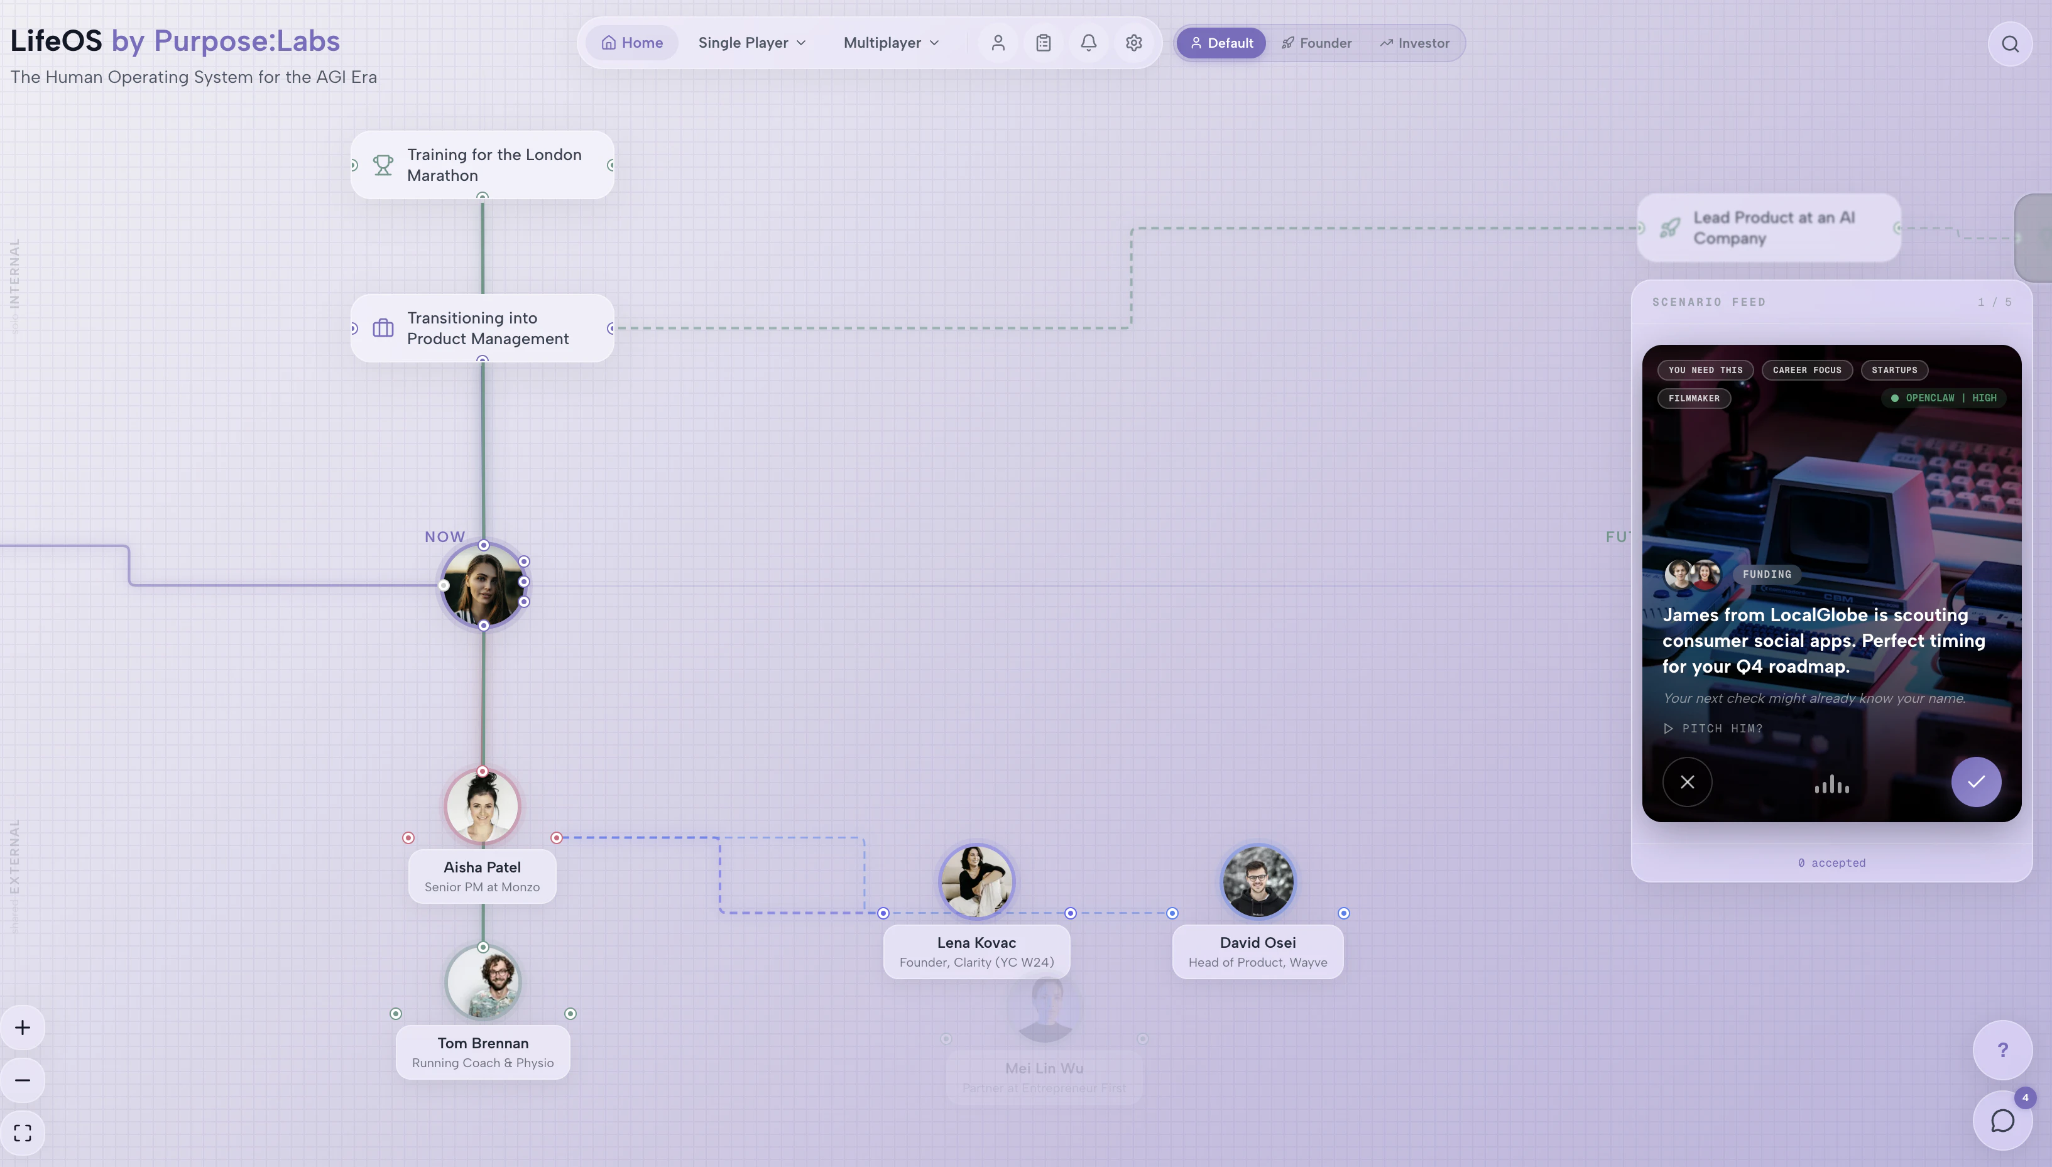
Task: Select the Home menu item
Action: [x=633, y=43]
